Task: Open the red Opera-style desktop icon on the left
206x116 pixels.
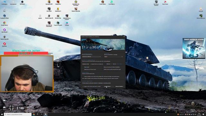Action: click(x=4, y=44)
